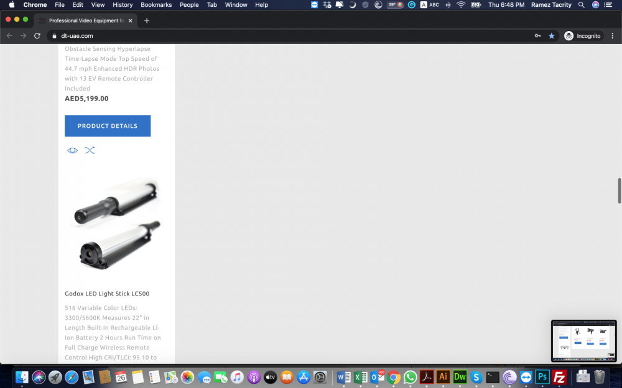Toggle the bookmark star in the address bar
Viewport: 622px width, 388px height.
point(551,35)
